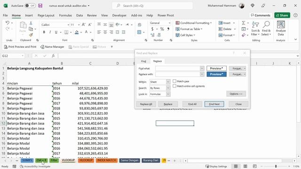
Task: Open the Page Layout ribbon tab
Action: 46,15
